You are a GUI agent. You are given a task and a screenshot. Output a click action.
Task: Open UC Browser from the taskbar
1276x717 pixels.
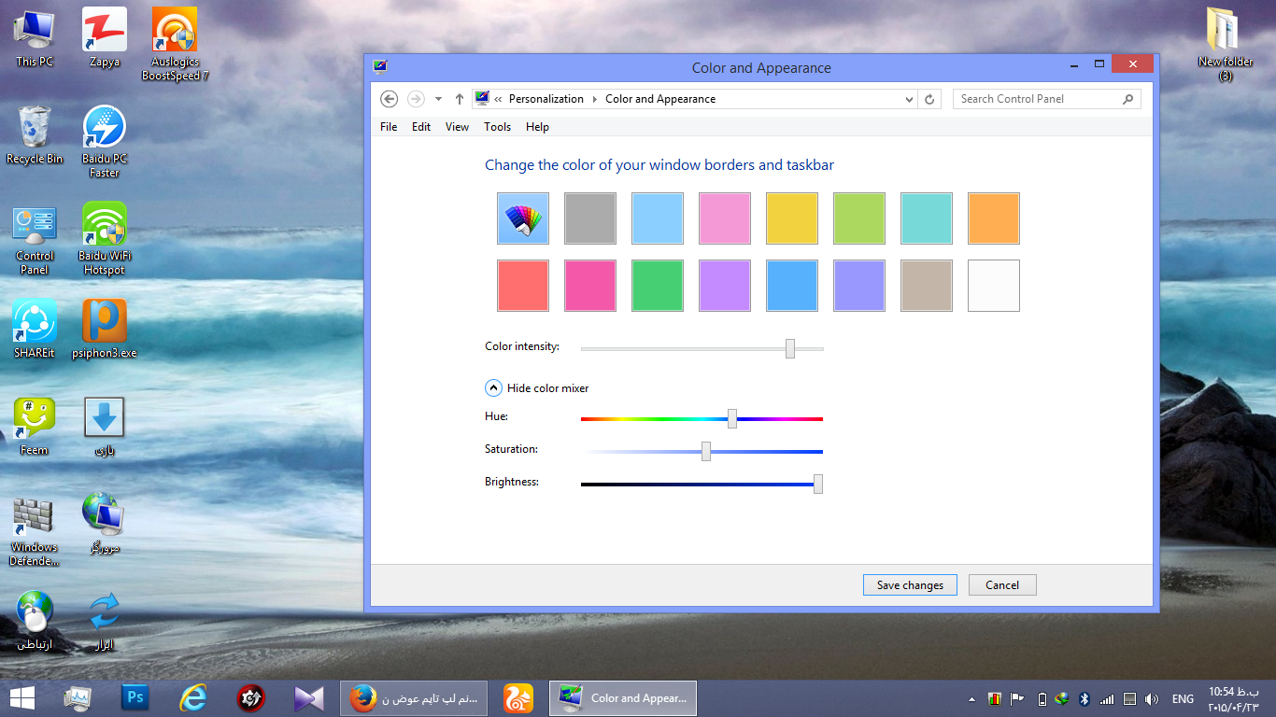tap(518, 697)
